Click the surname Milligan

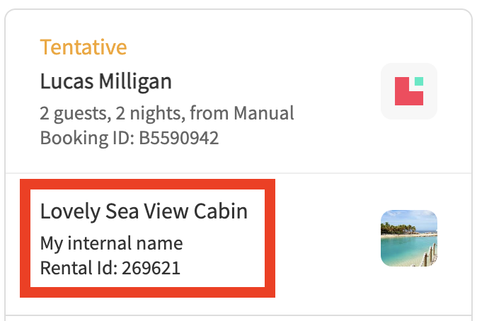coord(139,81)
